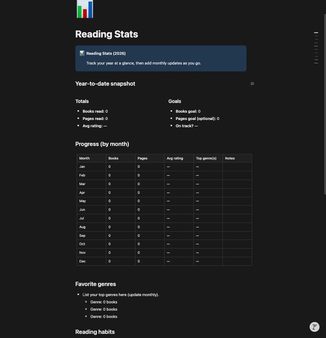The image size is (326, 338).
Task: Click the small chart icon in the callout
Action: click(82, 53)
